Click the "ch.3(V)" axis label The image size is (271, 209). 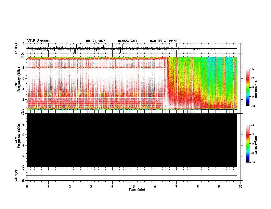coord(16,175)
